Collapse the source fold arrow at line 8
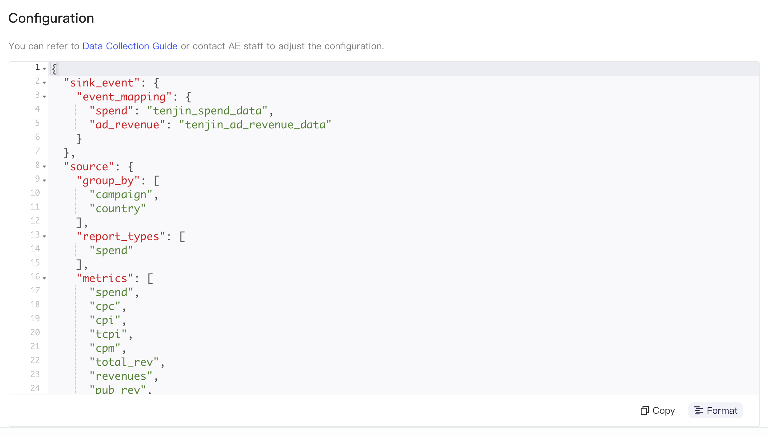Image resolution: width=768 pixels, height=435 pixels. tap(44, 166)
